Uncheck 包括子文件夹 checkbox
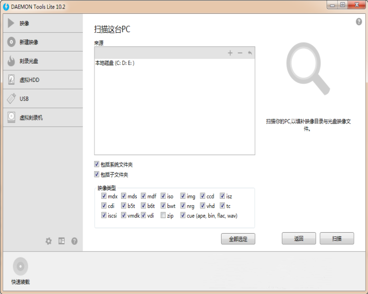368x294 pixels. (x=96, y=174)
